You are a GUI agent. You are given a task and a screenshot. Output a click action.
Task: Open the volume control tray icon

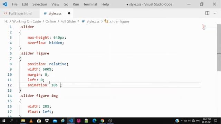coord(189,121)
